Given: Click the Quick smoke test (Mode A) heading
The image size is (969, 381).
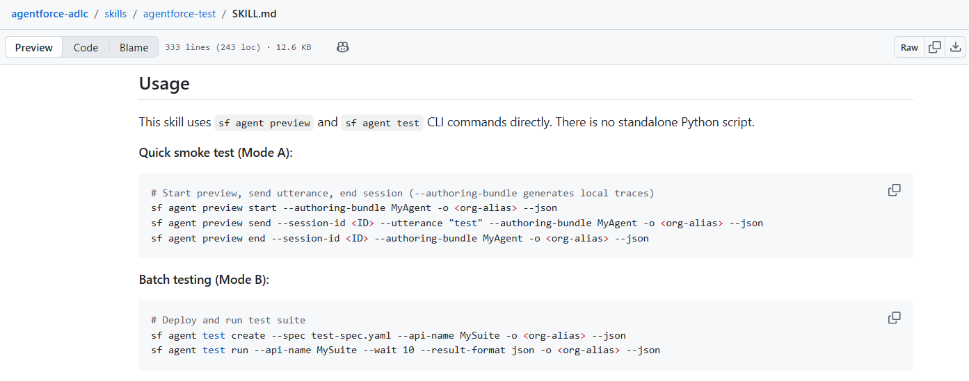Looking at the screenshot, I should (x=216, y=153).
